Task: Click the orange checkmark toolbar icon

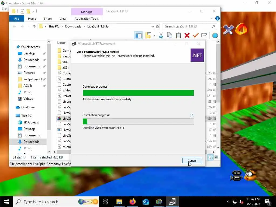Action: tap(196, 35)
